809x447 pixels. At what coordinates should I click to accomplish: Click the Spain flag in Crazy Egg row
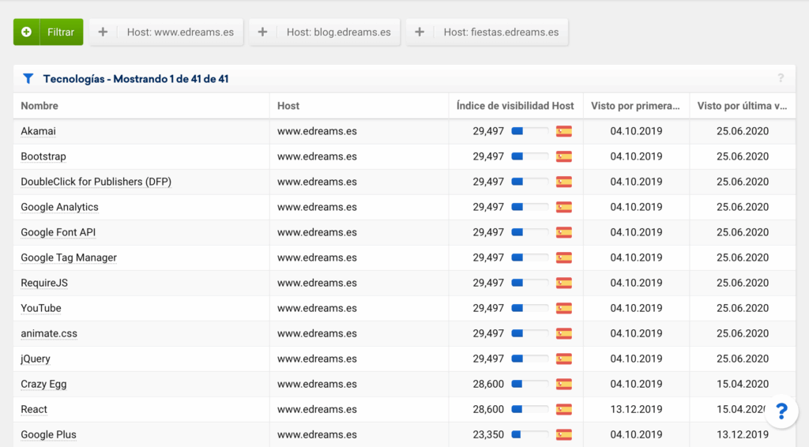[x=564, y=384]
